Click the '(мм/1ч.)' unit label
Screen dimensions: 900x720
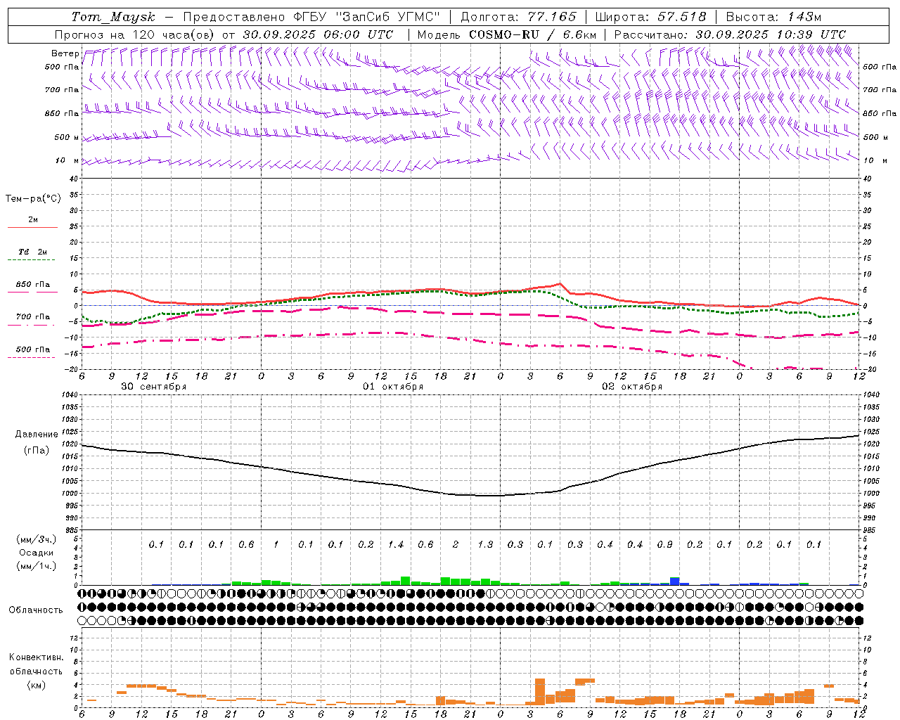click(35, 565)
